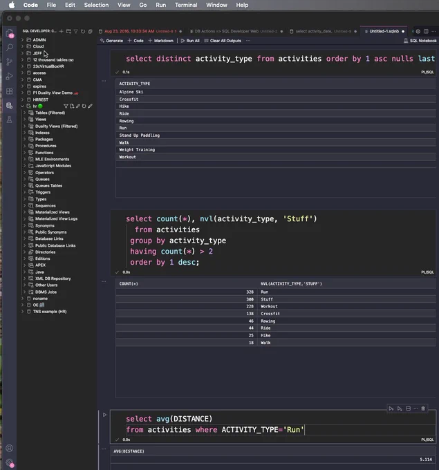Expand the DBMS Jobs node
The image size is (439, 470).
pos(25,292)
